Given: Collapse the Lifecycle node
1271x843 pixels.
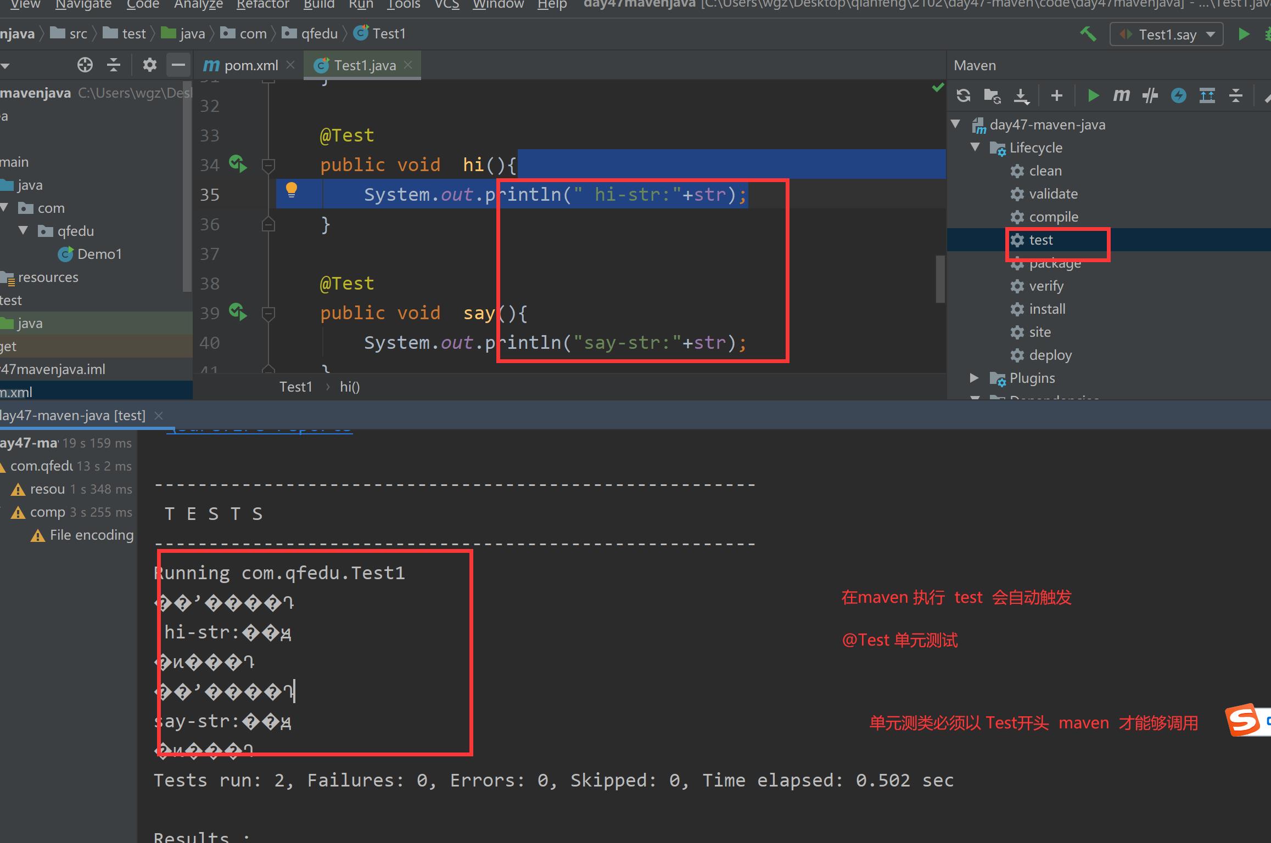Looking at the screenshot, I should pos(975,147).
